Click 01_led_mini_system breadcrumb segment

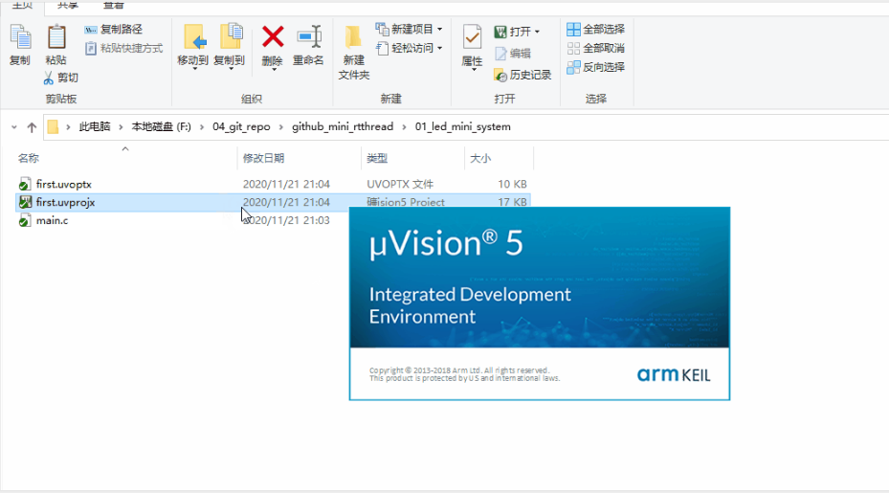(462, 126)
